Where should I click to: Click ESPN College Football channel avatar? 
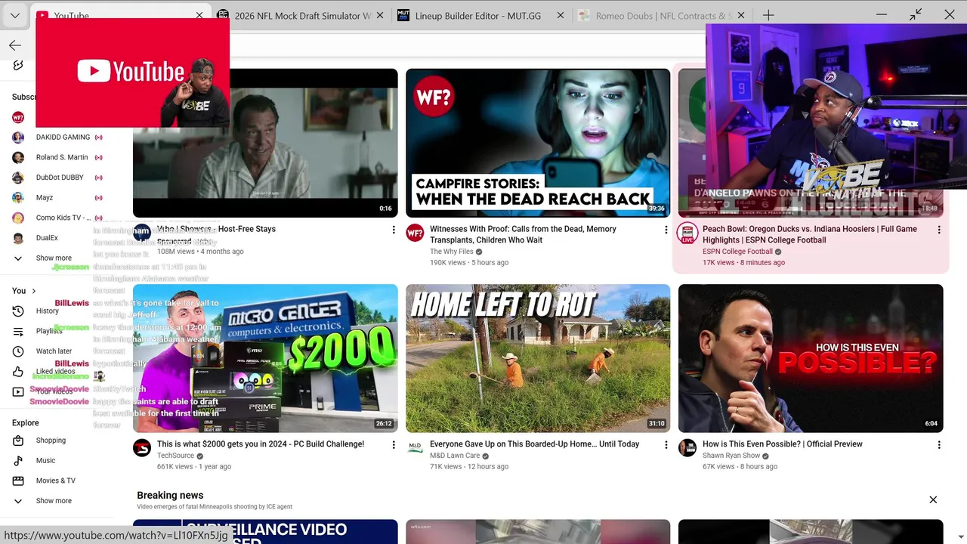687,233
